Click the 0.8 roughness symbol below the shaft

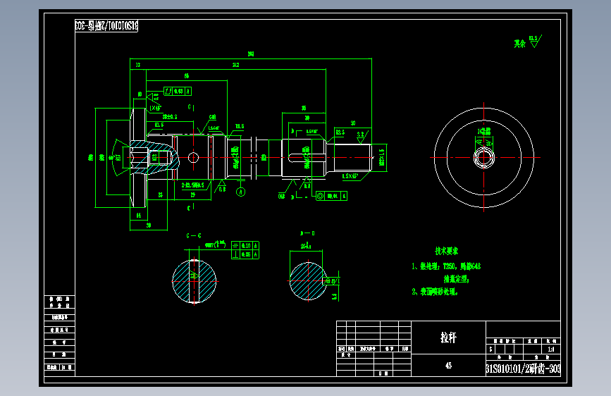(222, 186)
